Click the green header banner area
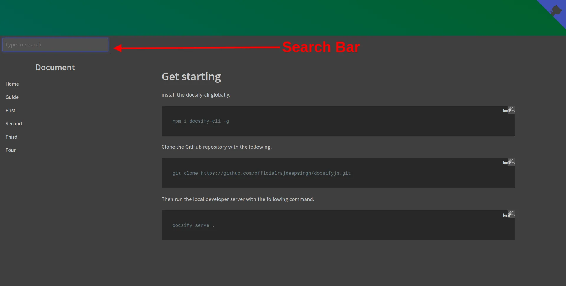566x286 pixels. coord(265,17)
